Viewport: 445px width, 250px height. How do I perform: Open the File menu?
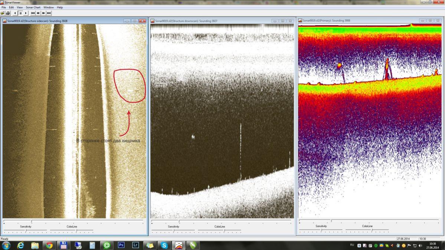4,7
